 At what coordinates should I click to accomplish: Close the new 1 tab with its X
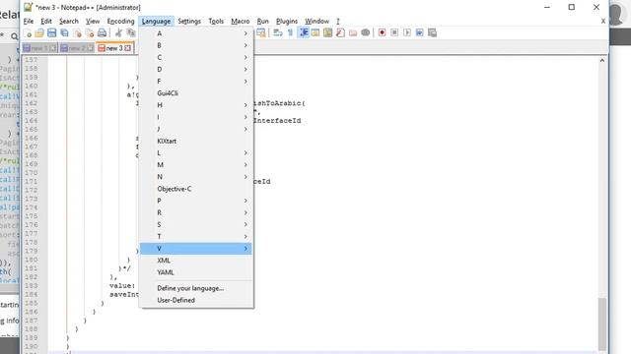[x=52, y=48]
